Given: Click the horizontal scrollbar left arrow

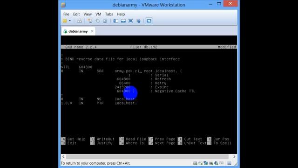Looking at the screenshot, I should pos(63,157).
